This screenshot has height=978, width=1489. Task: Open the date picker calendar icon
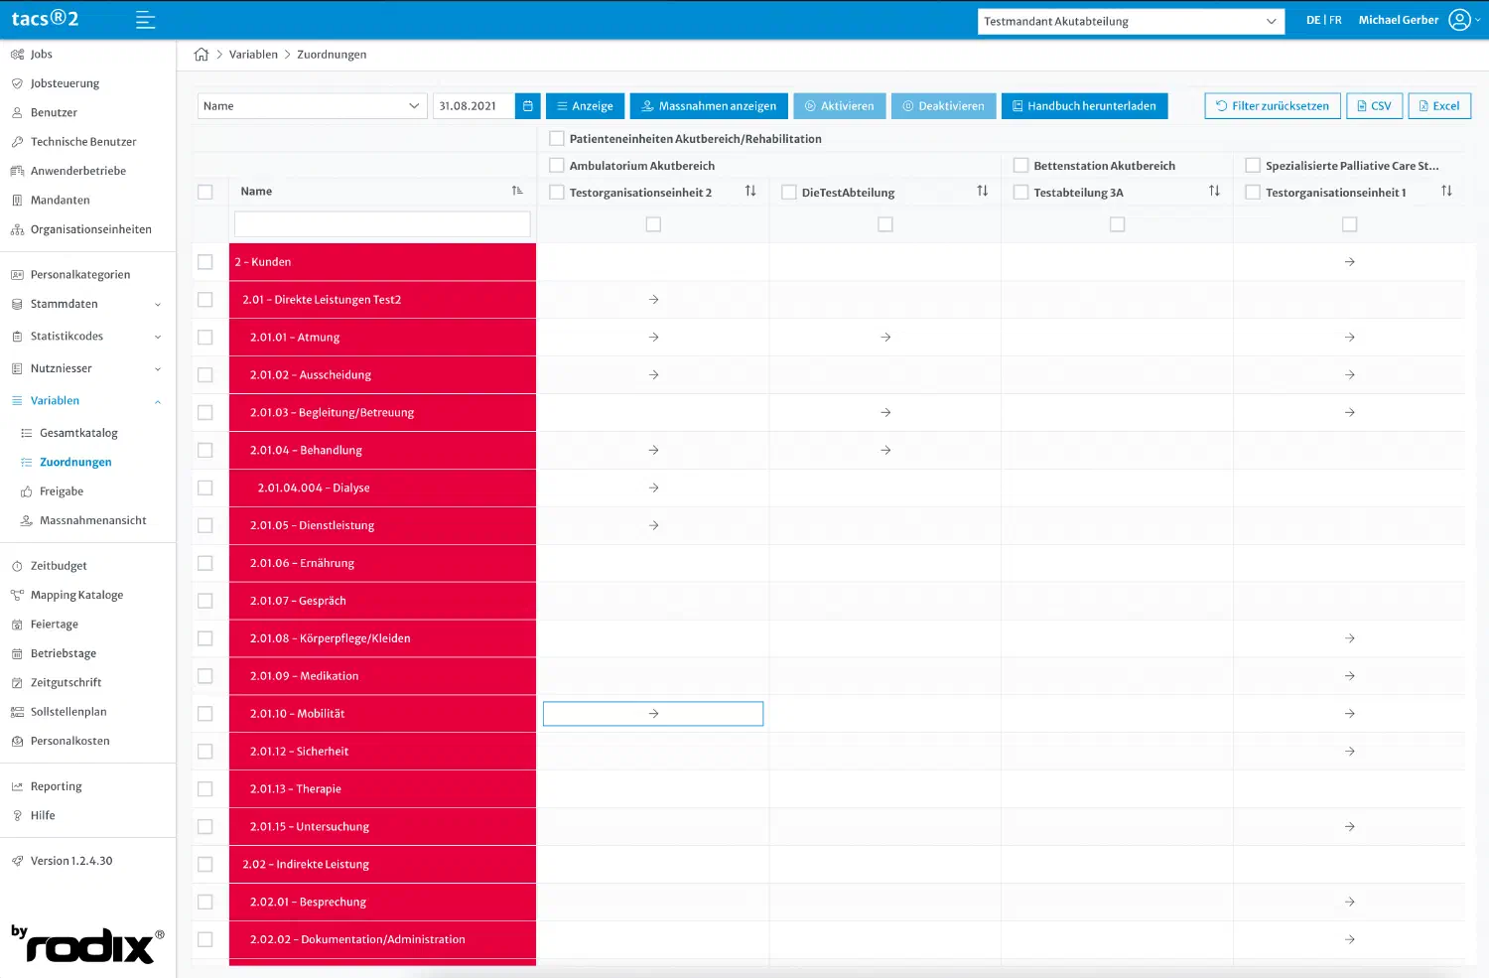tap(527, 105)
